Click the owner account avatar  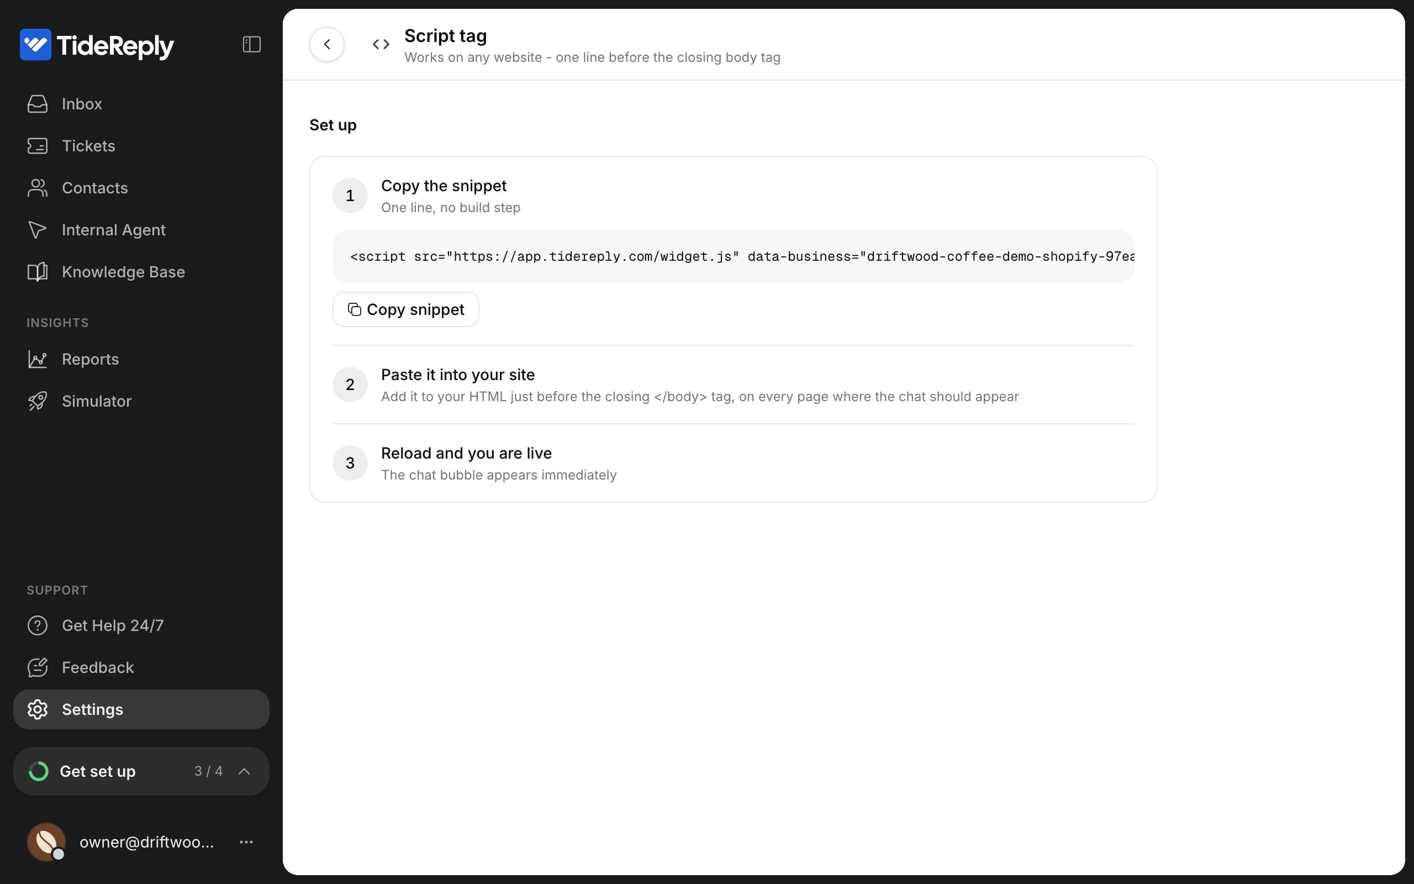click(x=46, y=842)
